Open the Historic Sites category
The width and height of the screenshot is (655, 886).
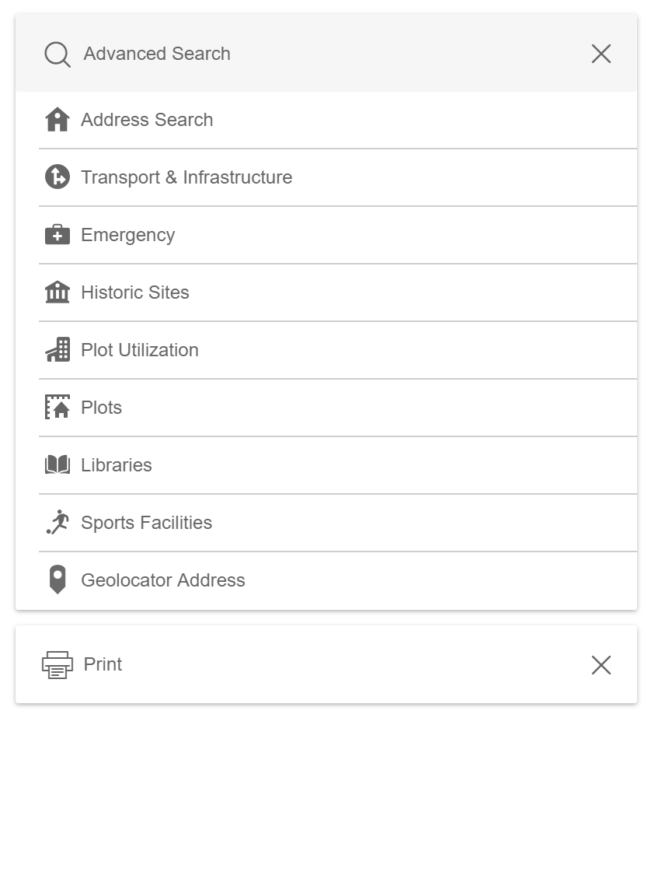[135, 292]
